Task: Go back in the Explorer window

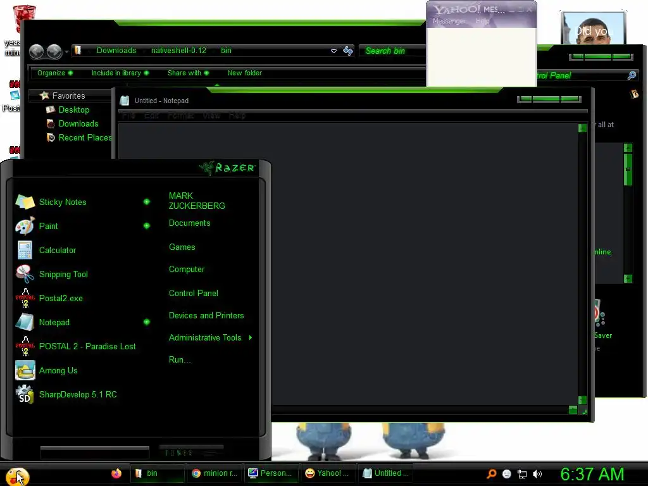Action: pos(36,52)
